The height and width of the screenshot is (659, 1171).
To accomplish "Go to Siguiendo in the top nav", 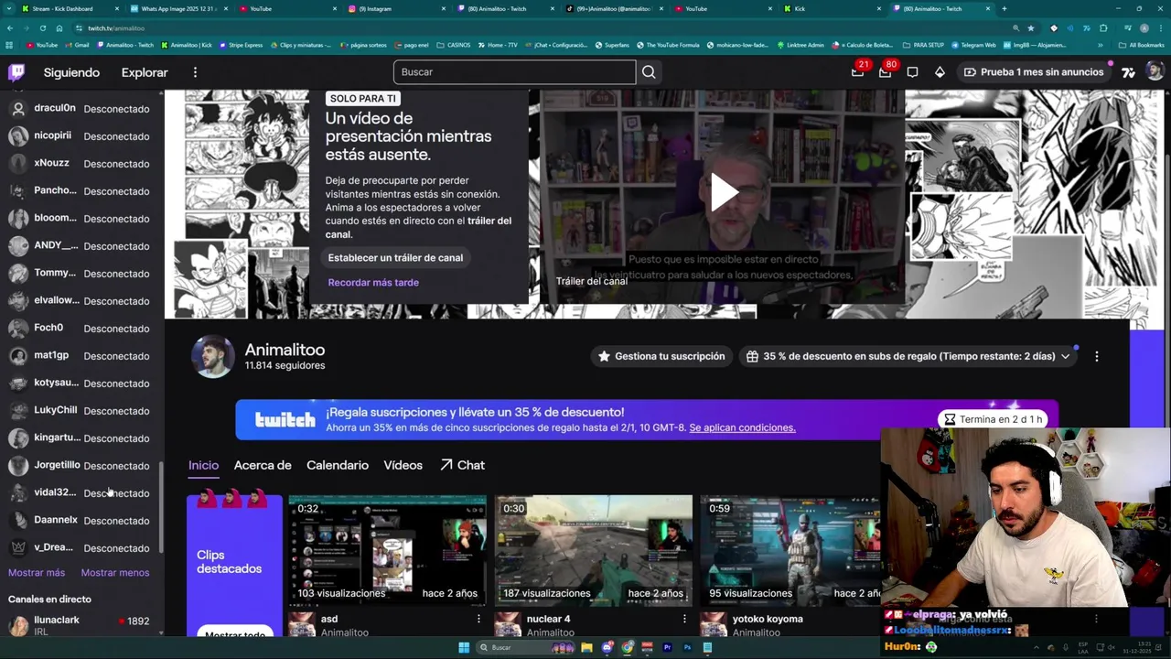I will pyautogui.click(x=71, y=72).
